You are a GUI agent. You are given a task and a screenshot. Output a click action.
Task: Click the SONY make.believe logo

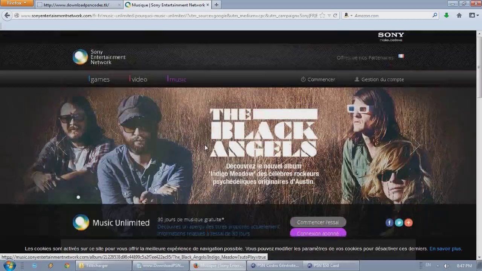tap(391, 37)
